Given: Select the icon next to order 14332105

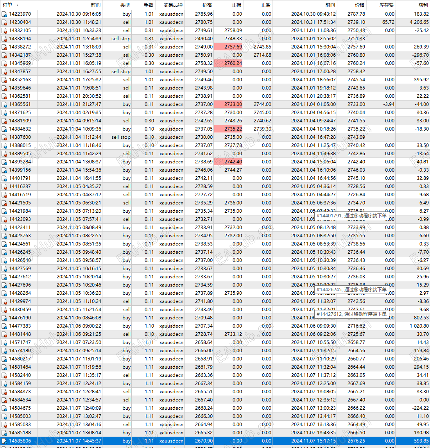Looking at the screenshot, I should 4,30.
